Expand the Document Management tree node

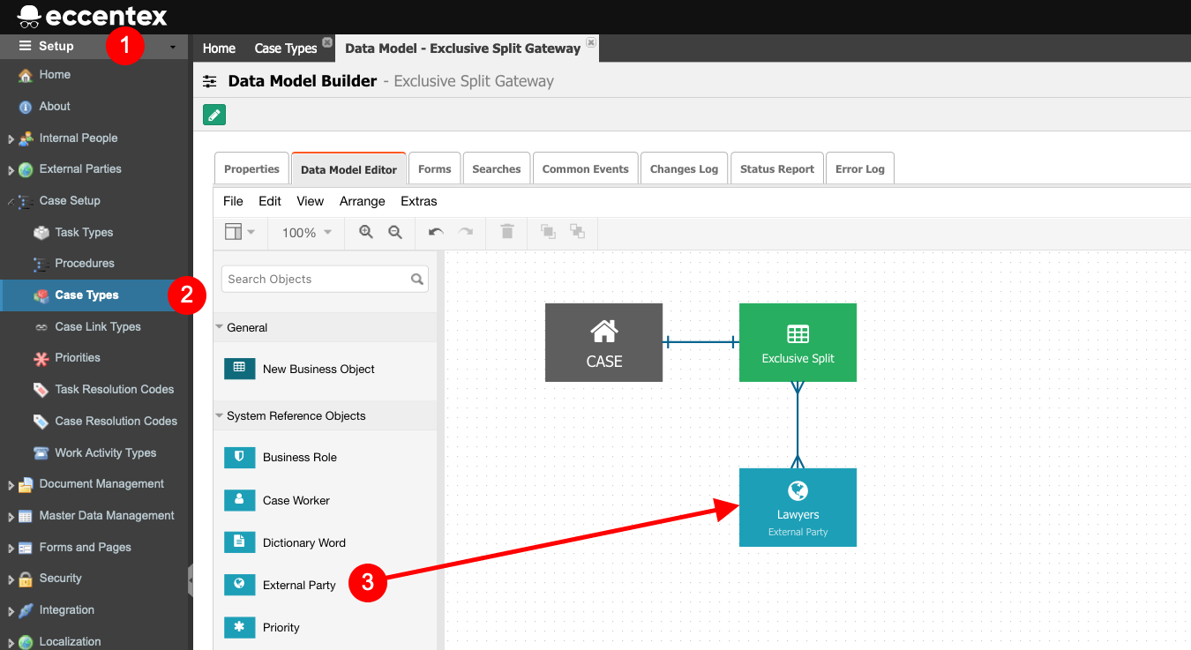coord(11,485)
